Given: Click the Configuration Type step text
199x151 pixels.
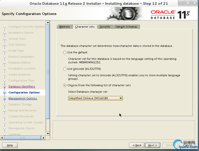Looking at the screenshot, I should point(22,80).
